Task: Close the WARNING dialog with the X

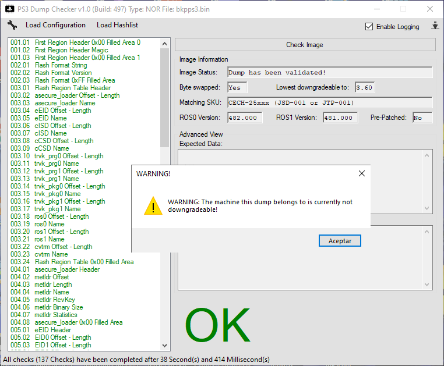Action: coord(362,173)
